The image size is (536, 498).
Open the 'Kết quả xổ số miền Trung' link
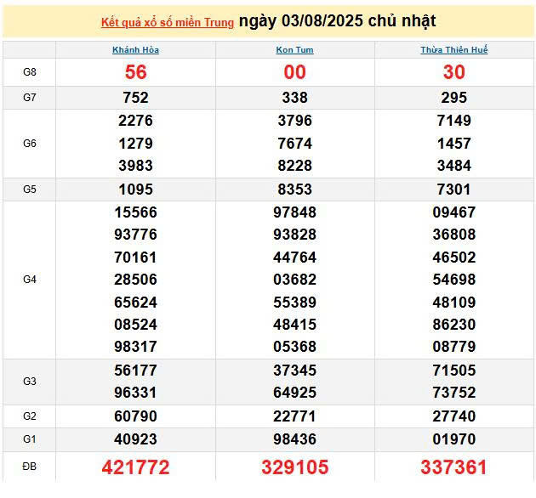coord(168,23)
